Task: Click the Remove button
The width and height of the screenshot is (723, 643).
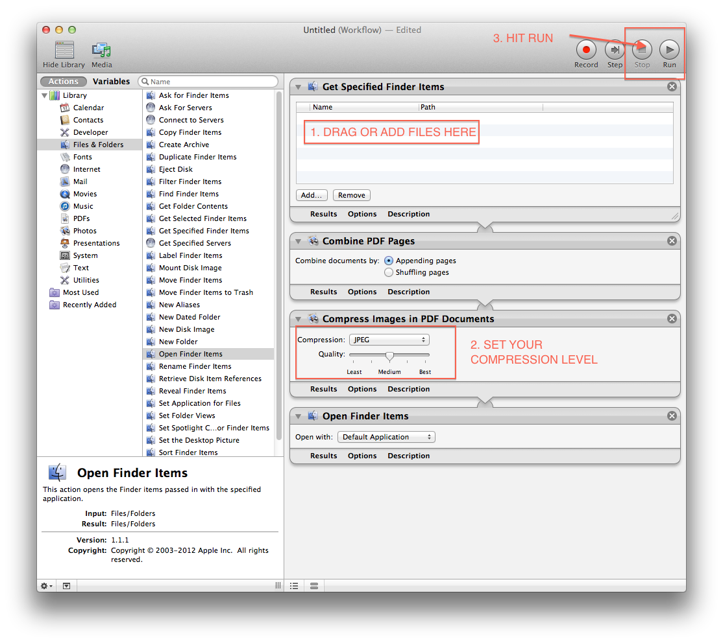Action: 351,195
